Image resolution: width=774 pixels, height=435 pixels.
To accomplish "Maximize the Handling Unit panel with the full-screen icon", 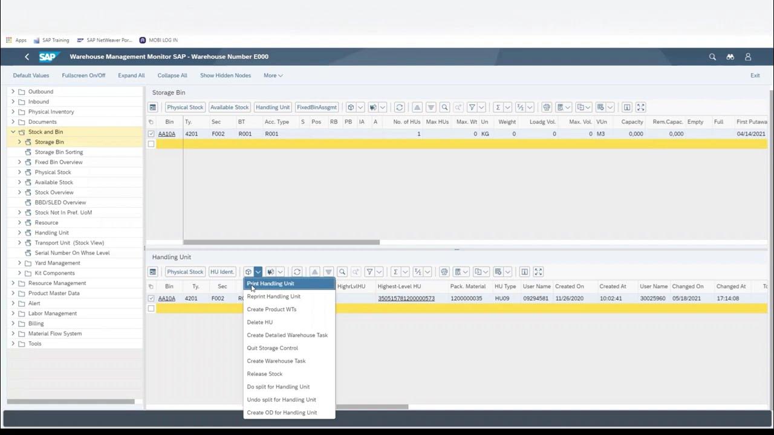I will (538, 272).
